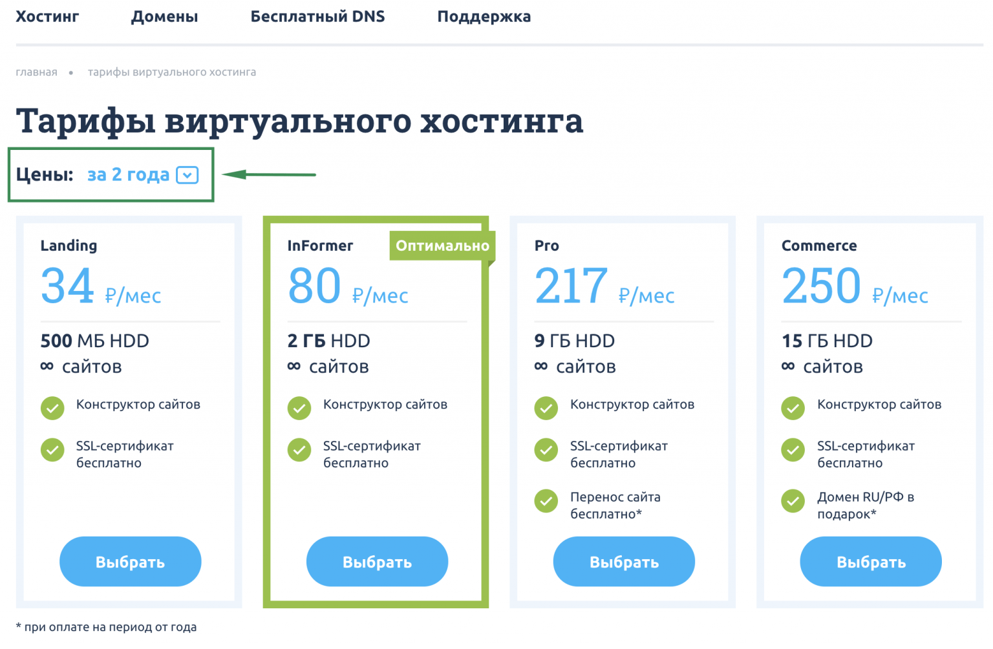Click checkmark icon beside Commerce SSL-сертификат
The height and width of the screenshot is (649, 993).
tap(793, 450)
